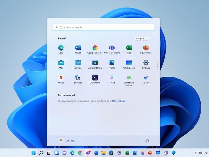Open the power options button
Image resolution: width=209 pixels, height=157 pixels.
(147, 141)
